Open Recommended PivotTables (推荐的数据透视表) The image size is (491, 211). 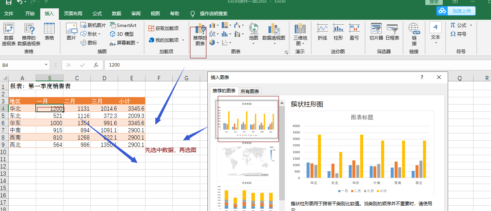click(x=29, y=34)
